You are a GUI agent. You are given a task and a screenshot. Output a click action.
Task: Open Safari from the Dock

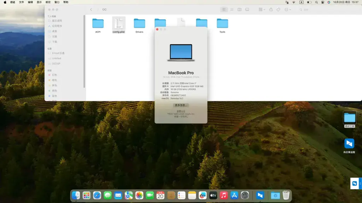[97, 195]
